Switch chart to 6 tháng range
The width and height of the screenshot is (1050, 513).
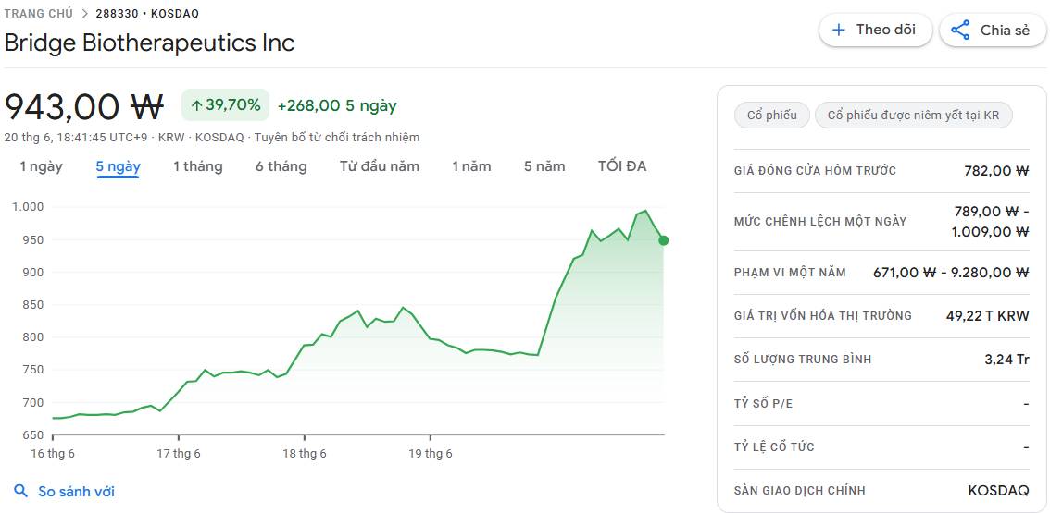pos(281,166)
